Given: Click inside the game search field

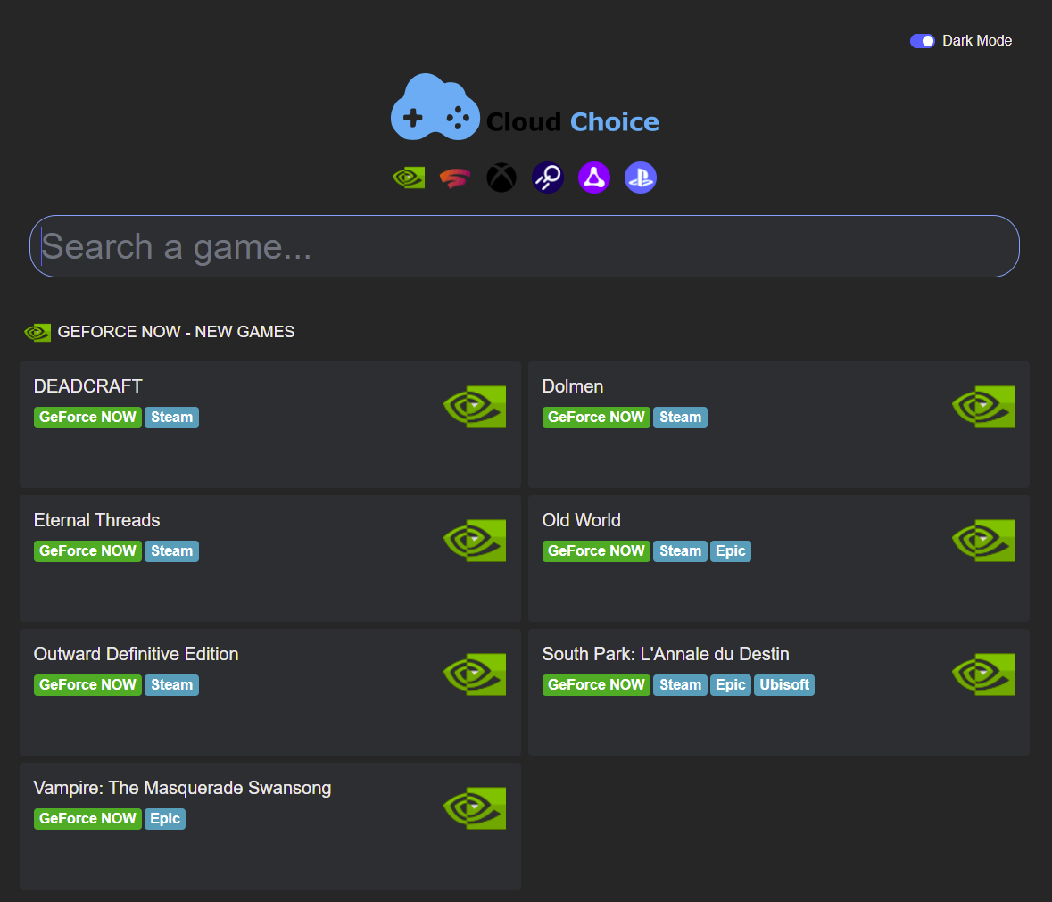Looking at the screenshot, I should [525, 246].
